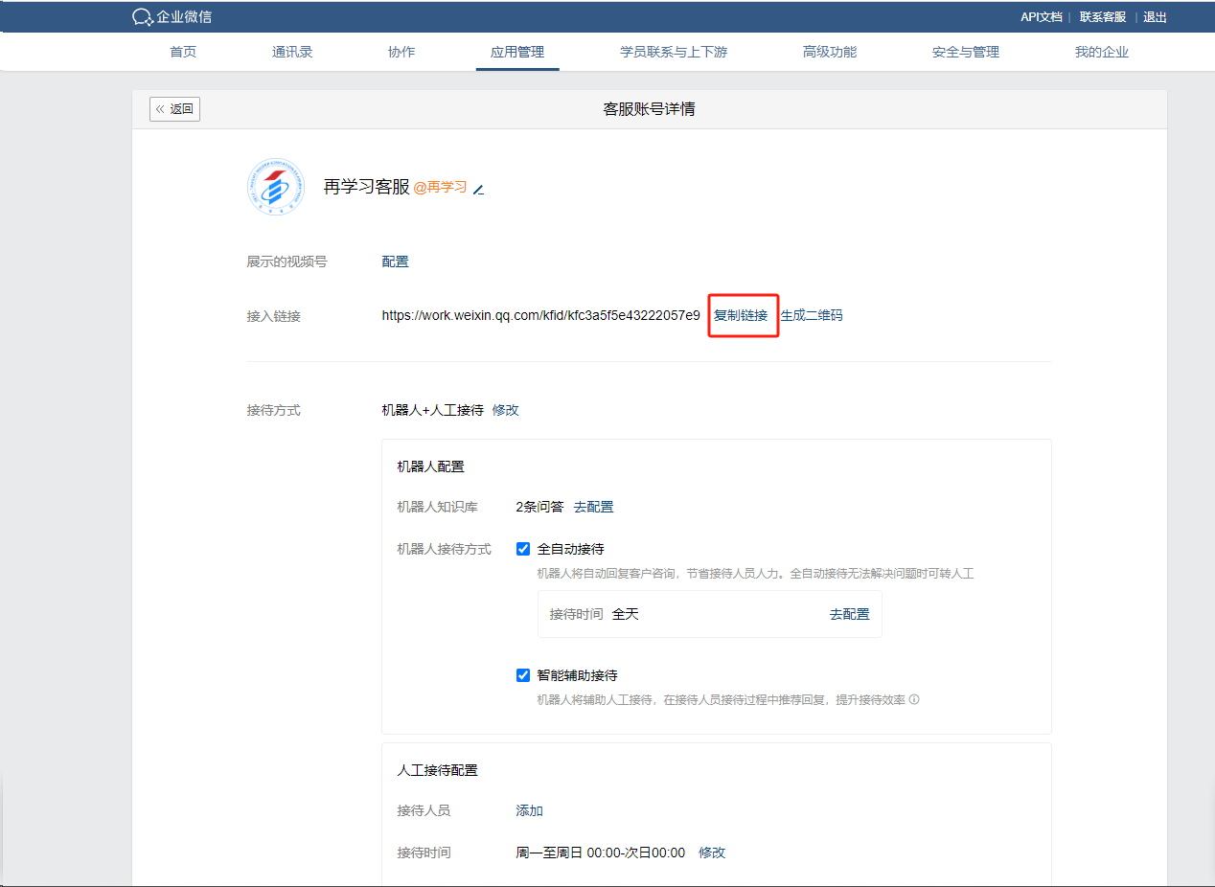
Task: Open the 协作 tab
Action: pos(401,52)
